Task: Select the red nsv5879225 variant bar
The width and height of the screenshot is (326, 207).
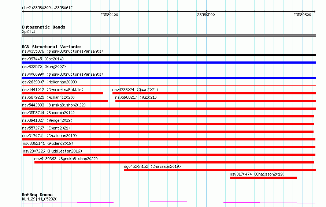Action: coord(65,101)
